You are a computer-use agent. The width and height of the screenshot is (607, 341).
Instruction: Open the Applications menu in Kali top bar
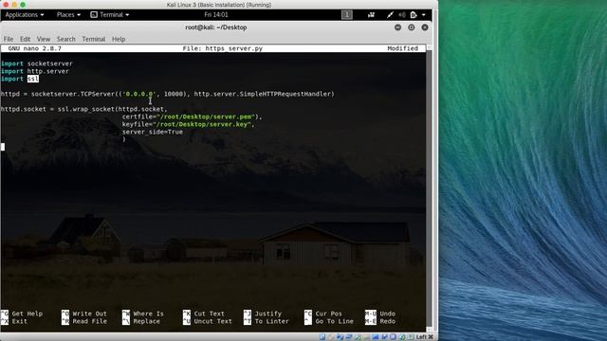pos(25,15)
